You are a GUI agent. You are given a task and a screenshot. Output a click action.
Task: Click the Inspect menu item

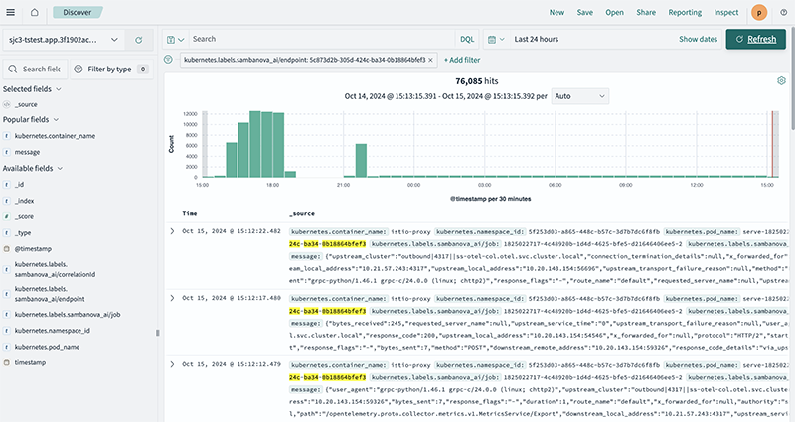click(x=725, y=13)
